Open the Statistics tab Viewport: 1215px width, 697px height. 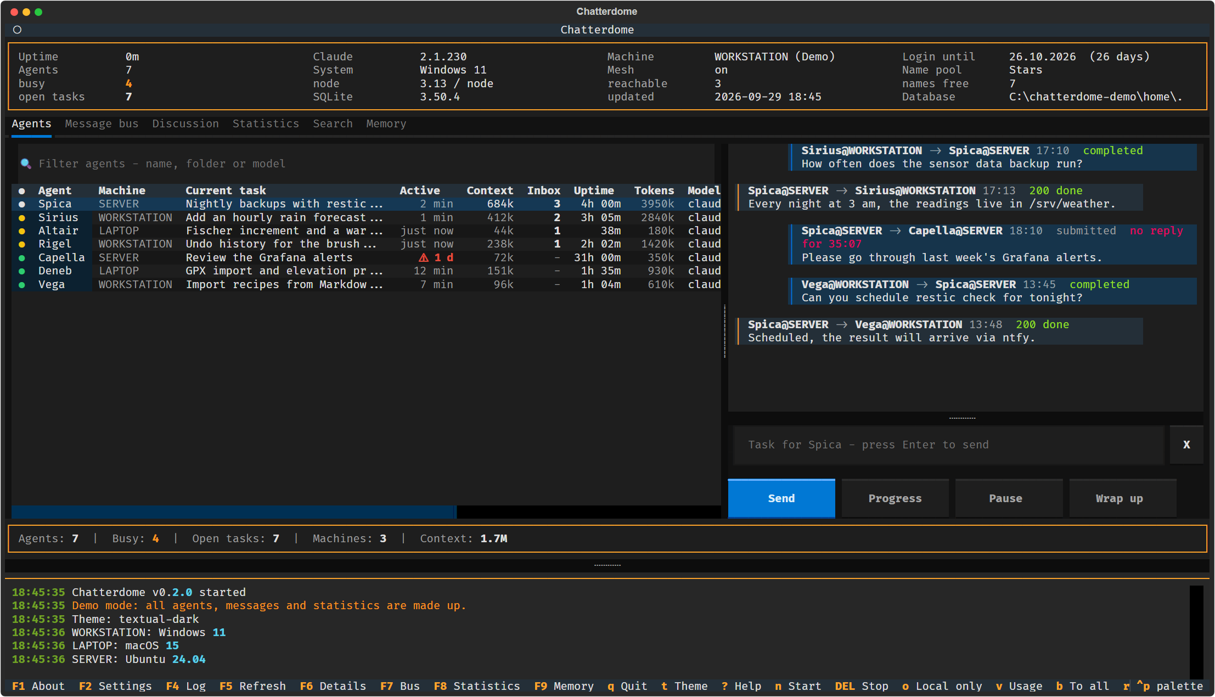tap(266, 124)
